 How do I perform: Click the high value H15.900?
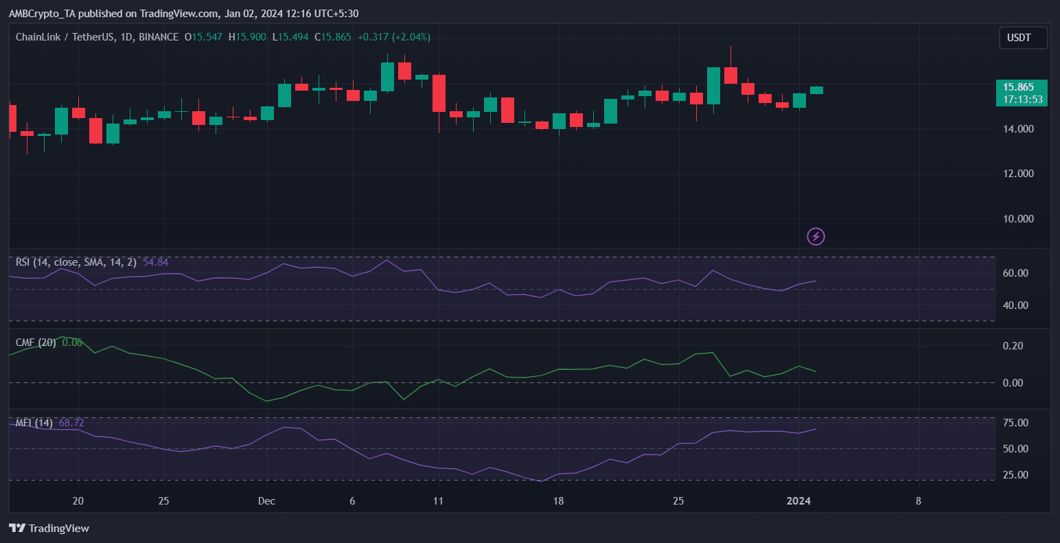(248, 37)
